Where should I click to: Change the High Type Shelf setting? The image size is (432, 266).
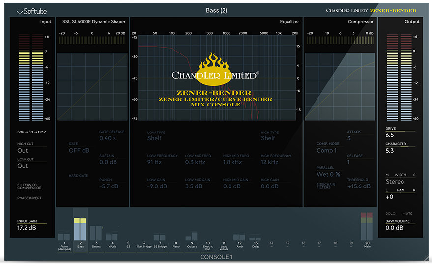268,138
